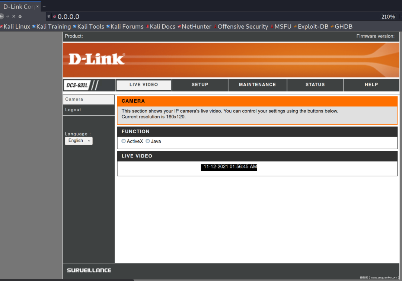
Task: Click the D-Link logo banner
Action: 97,59
